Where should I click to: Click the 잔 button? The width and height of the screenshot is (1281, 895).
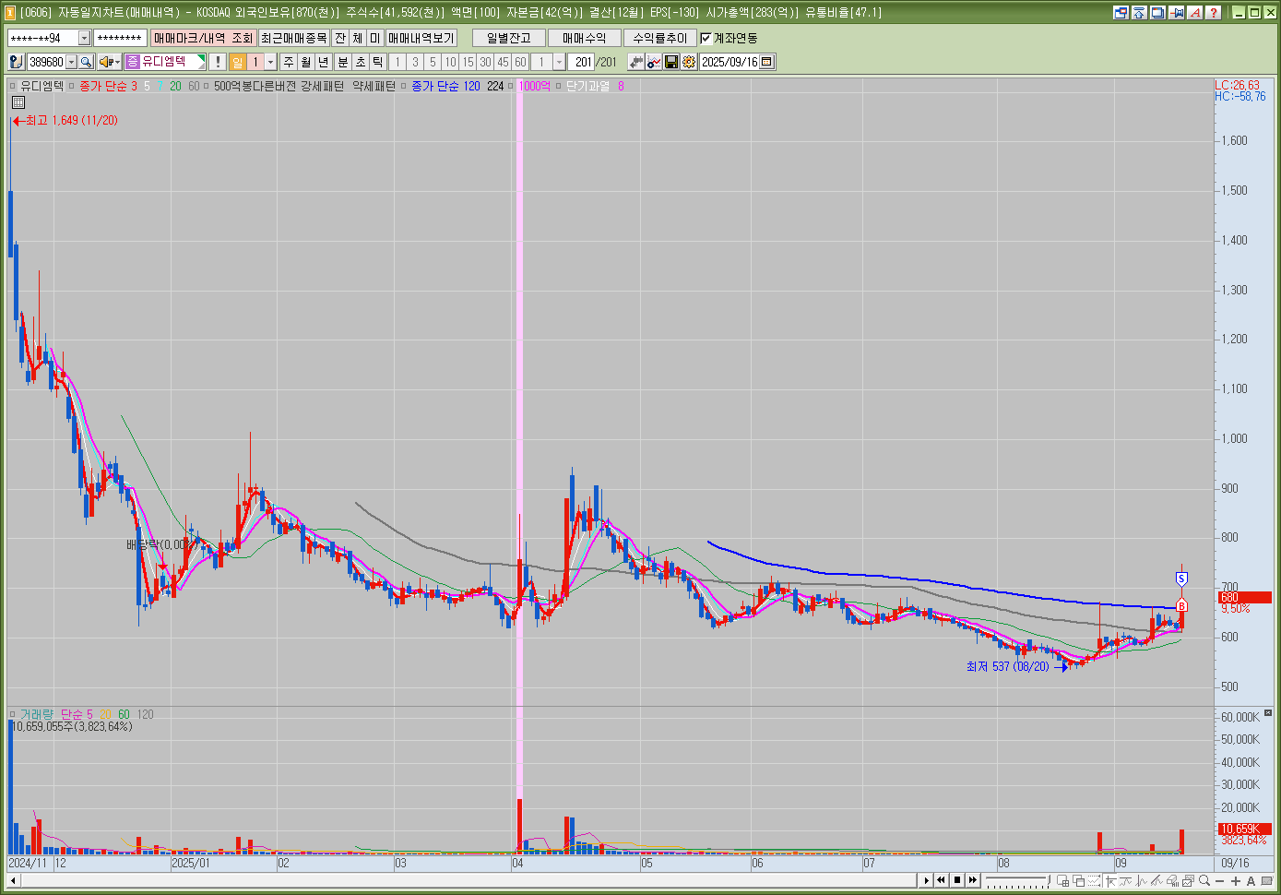(x=340, y=38)
